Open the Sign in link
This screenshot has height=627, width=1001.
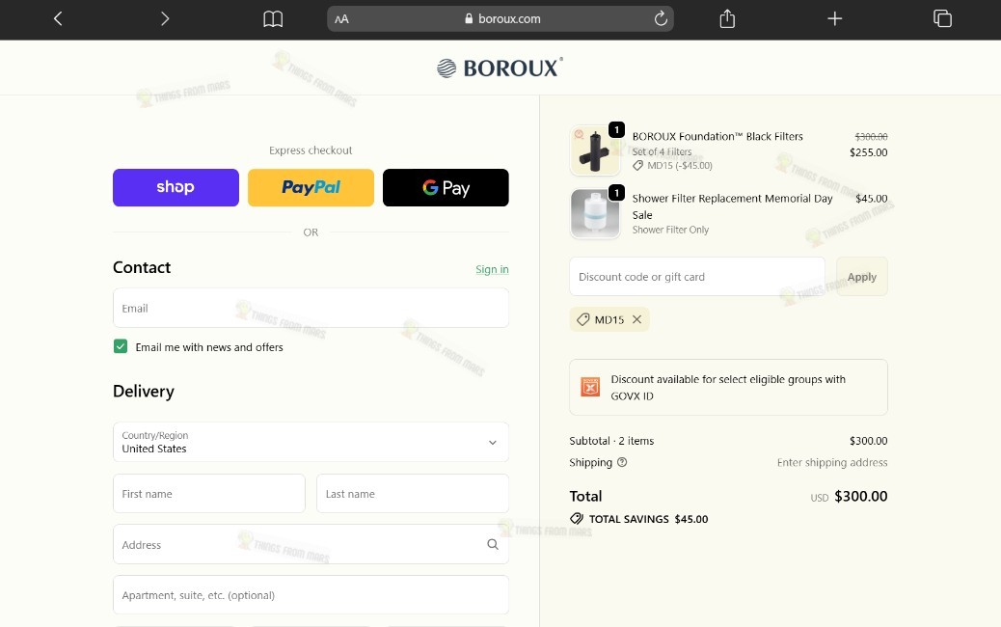492,269
